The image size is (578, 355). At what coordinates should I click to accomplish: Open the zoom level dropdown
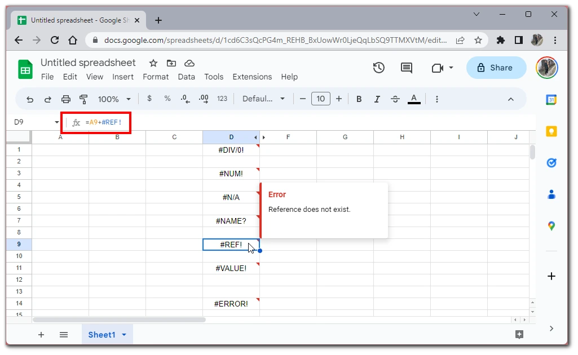(113, 99)
